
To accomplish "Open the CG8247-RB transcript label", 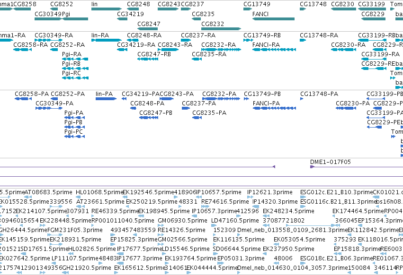I will tap(154, 54).
